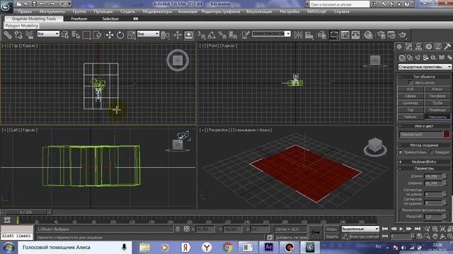This screenshot has height=254, width=453.
Task: Activate the Select and Rotate tool
Action: (120, 35)
